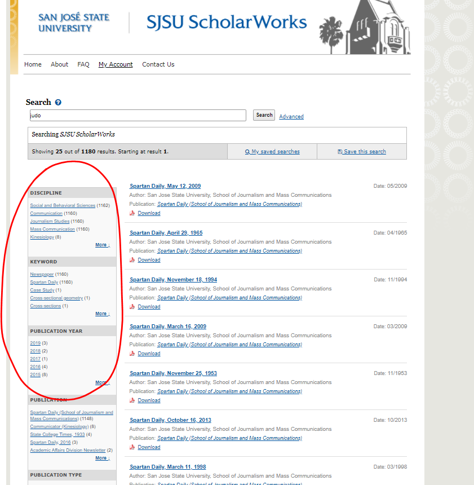The height and width of the screenshot is (485, 474).
Task: Click PDF icon for Spartan Daily, November 25, 1953
Action: click(x=132, y=400)
